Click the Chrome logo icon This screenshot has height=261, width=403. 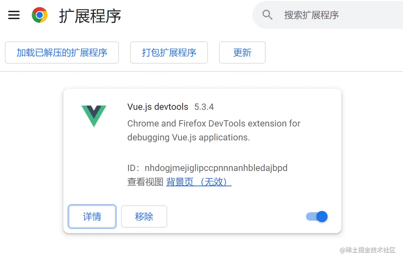pos(40,15)
